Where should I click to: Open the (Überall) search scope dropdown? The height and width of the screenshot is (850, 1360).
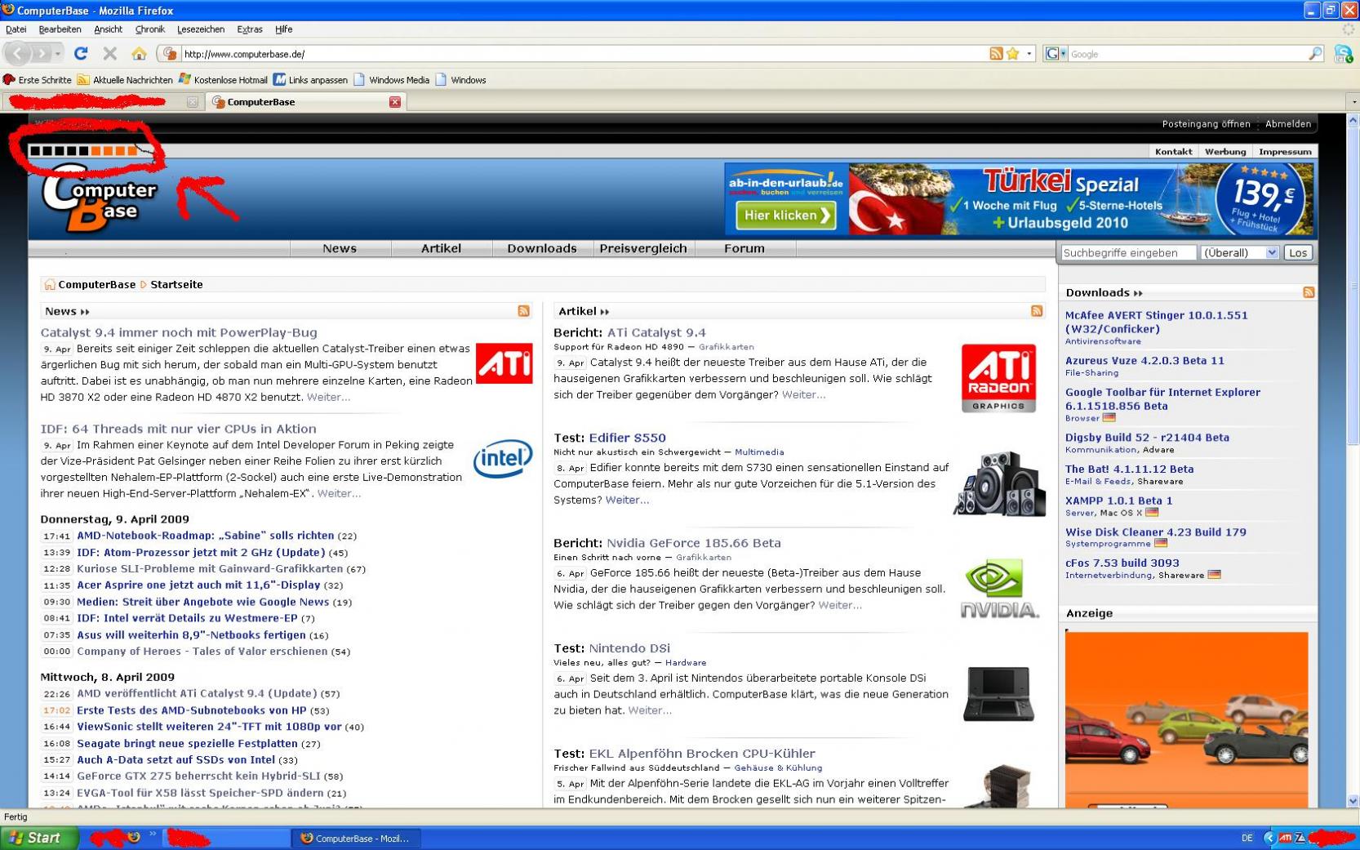(1239, 253)
